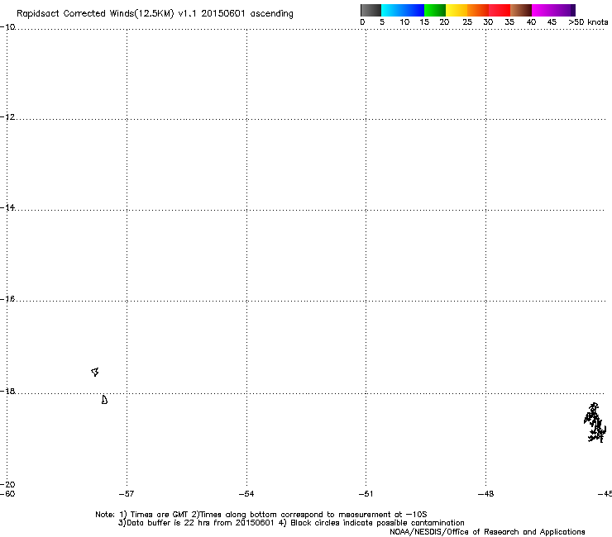This screenshot has height=537, width=612.
Task: Click the 'Times are GMT' note line
Action: [261, 515]
